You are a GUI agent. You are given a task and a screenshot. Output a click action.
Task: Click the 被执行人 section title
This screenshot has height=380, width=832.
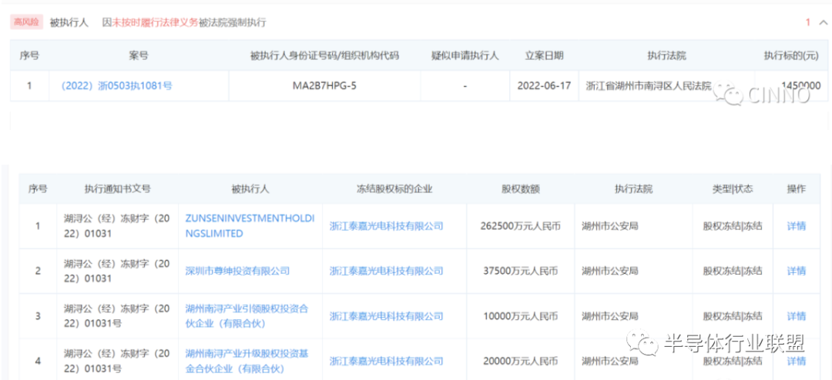click(69, 22)
